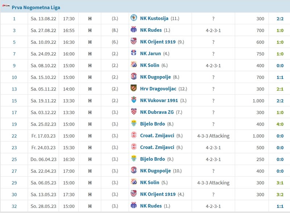Select matchday number 22 link
290x213 pixels.
click(x=14, y=136)
